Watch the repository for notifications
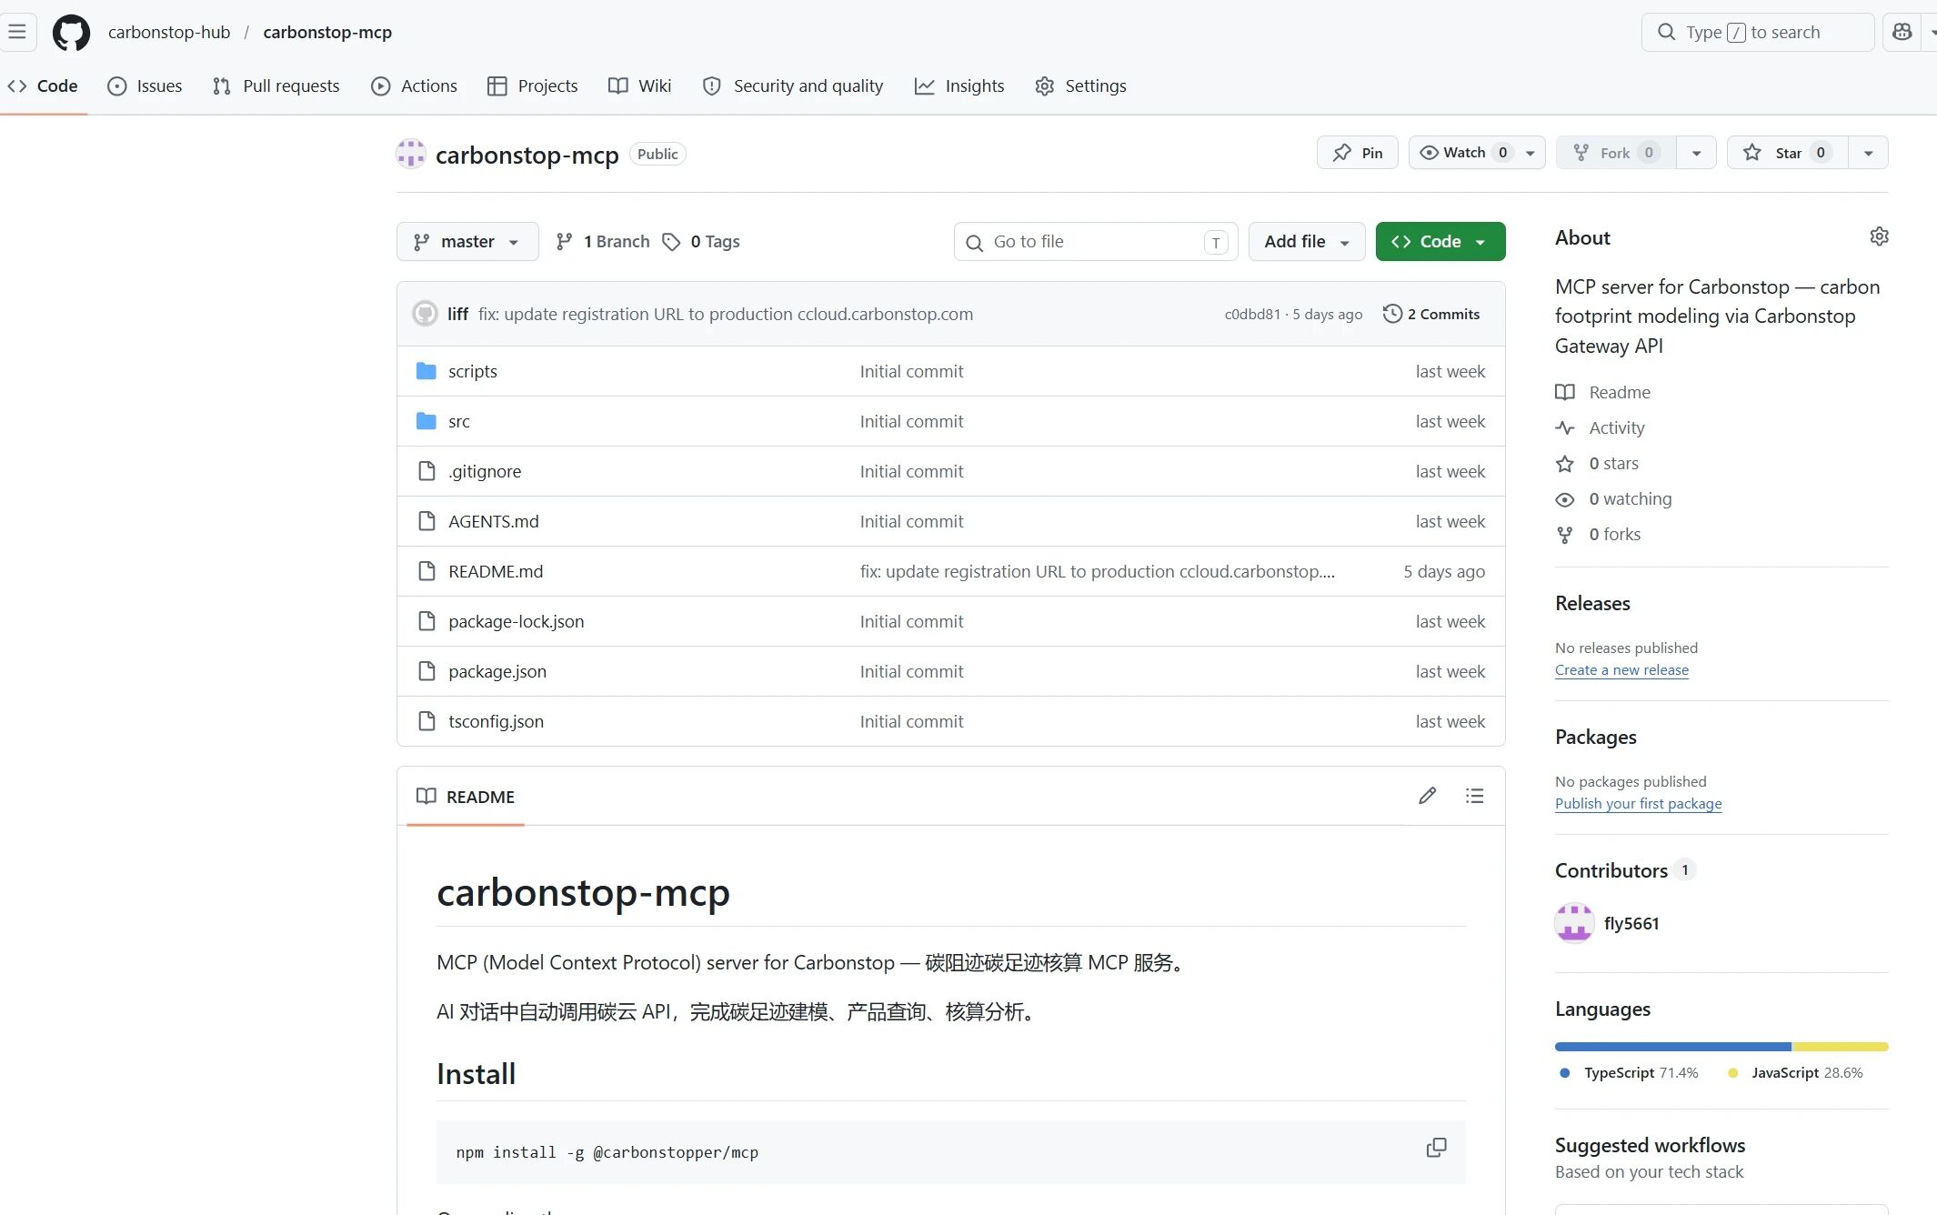This screenshot has width=1937, height=1215. click(1477, 153)
